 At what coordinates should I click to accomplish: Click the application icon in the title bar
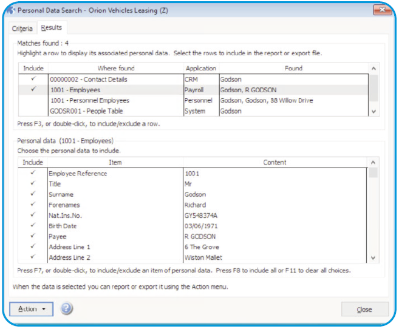(13, 10)
